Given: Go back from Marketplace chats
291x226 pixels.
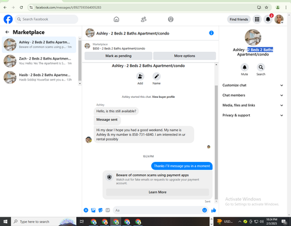Looking at the screenshot, I should [x=8, y=32].
